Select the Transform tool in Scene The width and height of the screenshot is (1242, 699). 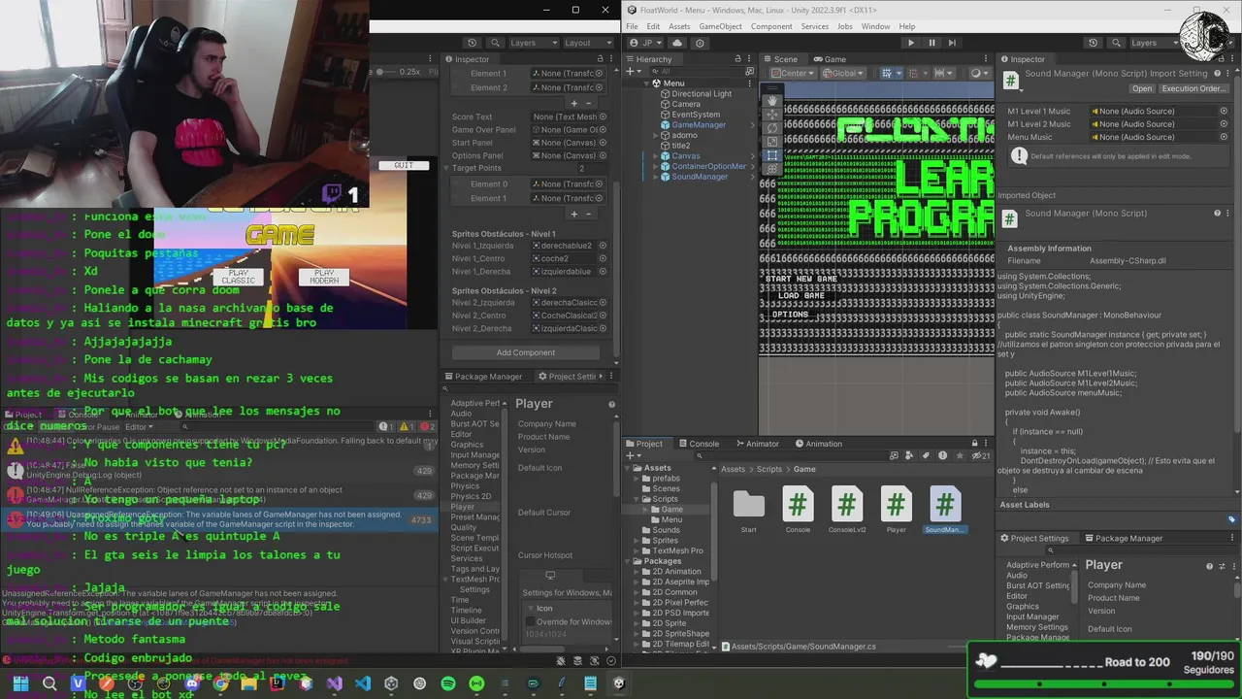point(771,169)
